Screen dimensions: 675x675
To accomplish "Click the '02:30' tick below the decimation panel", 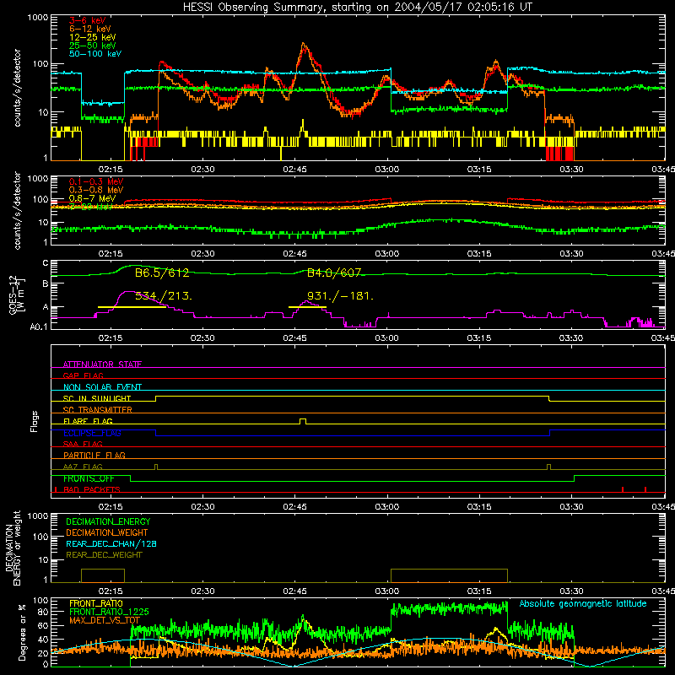I will point(202,591).
